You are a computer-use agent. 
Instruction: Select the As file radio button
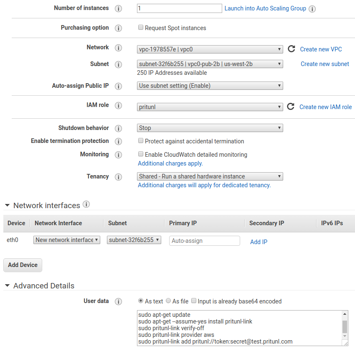click(168, 301)
